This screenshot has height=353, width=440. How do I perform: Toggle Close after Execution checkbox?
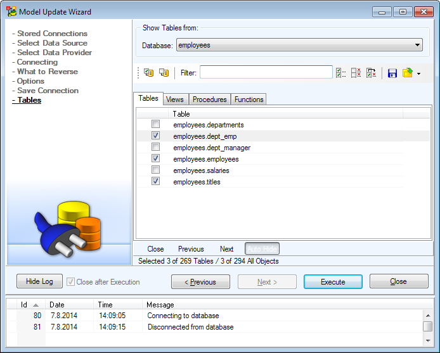(x=71, y=282)
